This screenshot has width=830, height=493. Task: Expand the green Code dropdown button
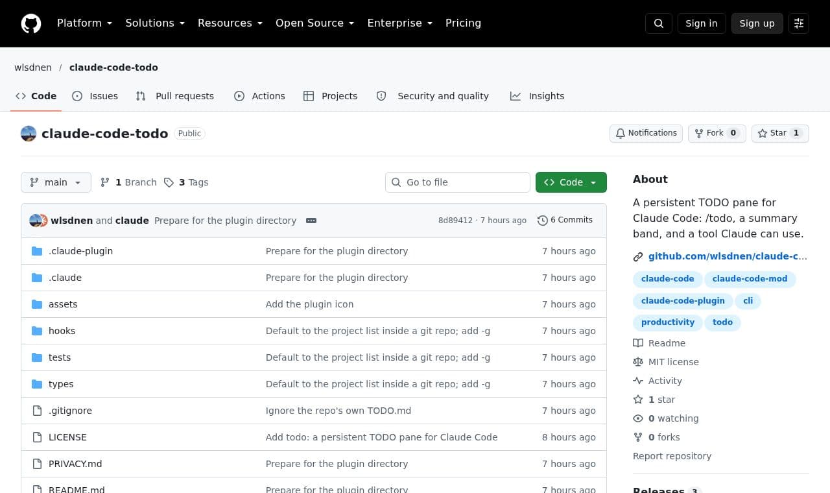[571, 182]
